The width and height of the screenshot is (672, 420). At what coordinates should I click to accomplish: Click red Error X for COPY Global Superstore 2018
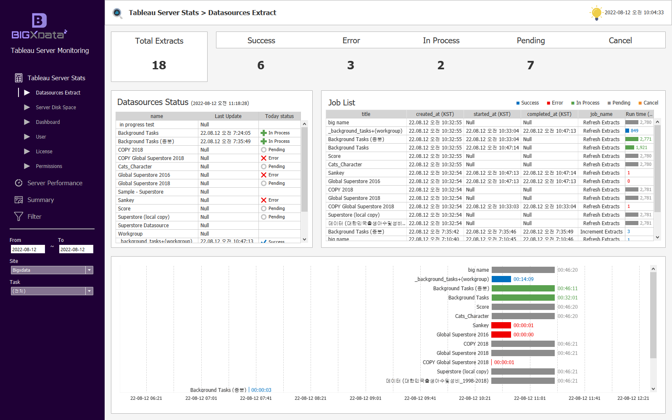click(264, 158)
